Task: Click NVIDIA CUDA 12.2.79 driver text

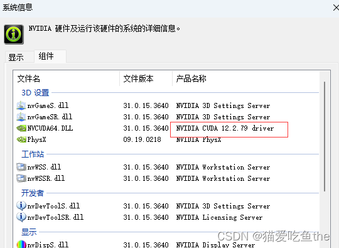Action: click(225, 128)
